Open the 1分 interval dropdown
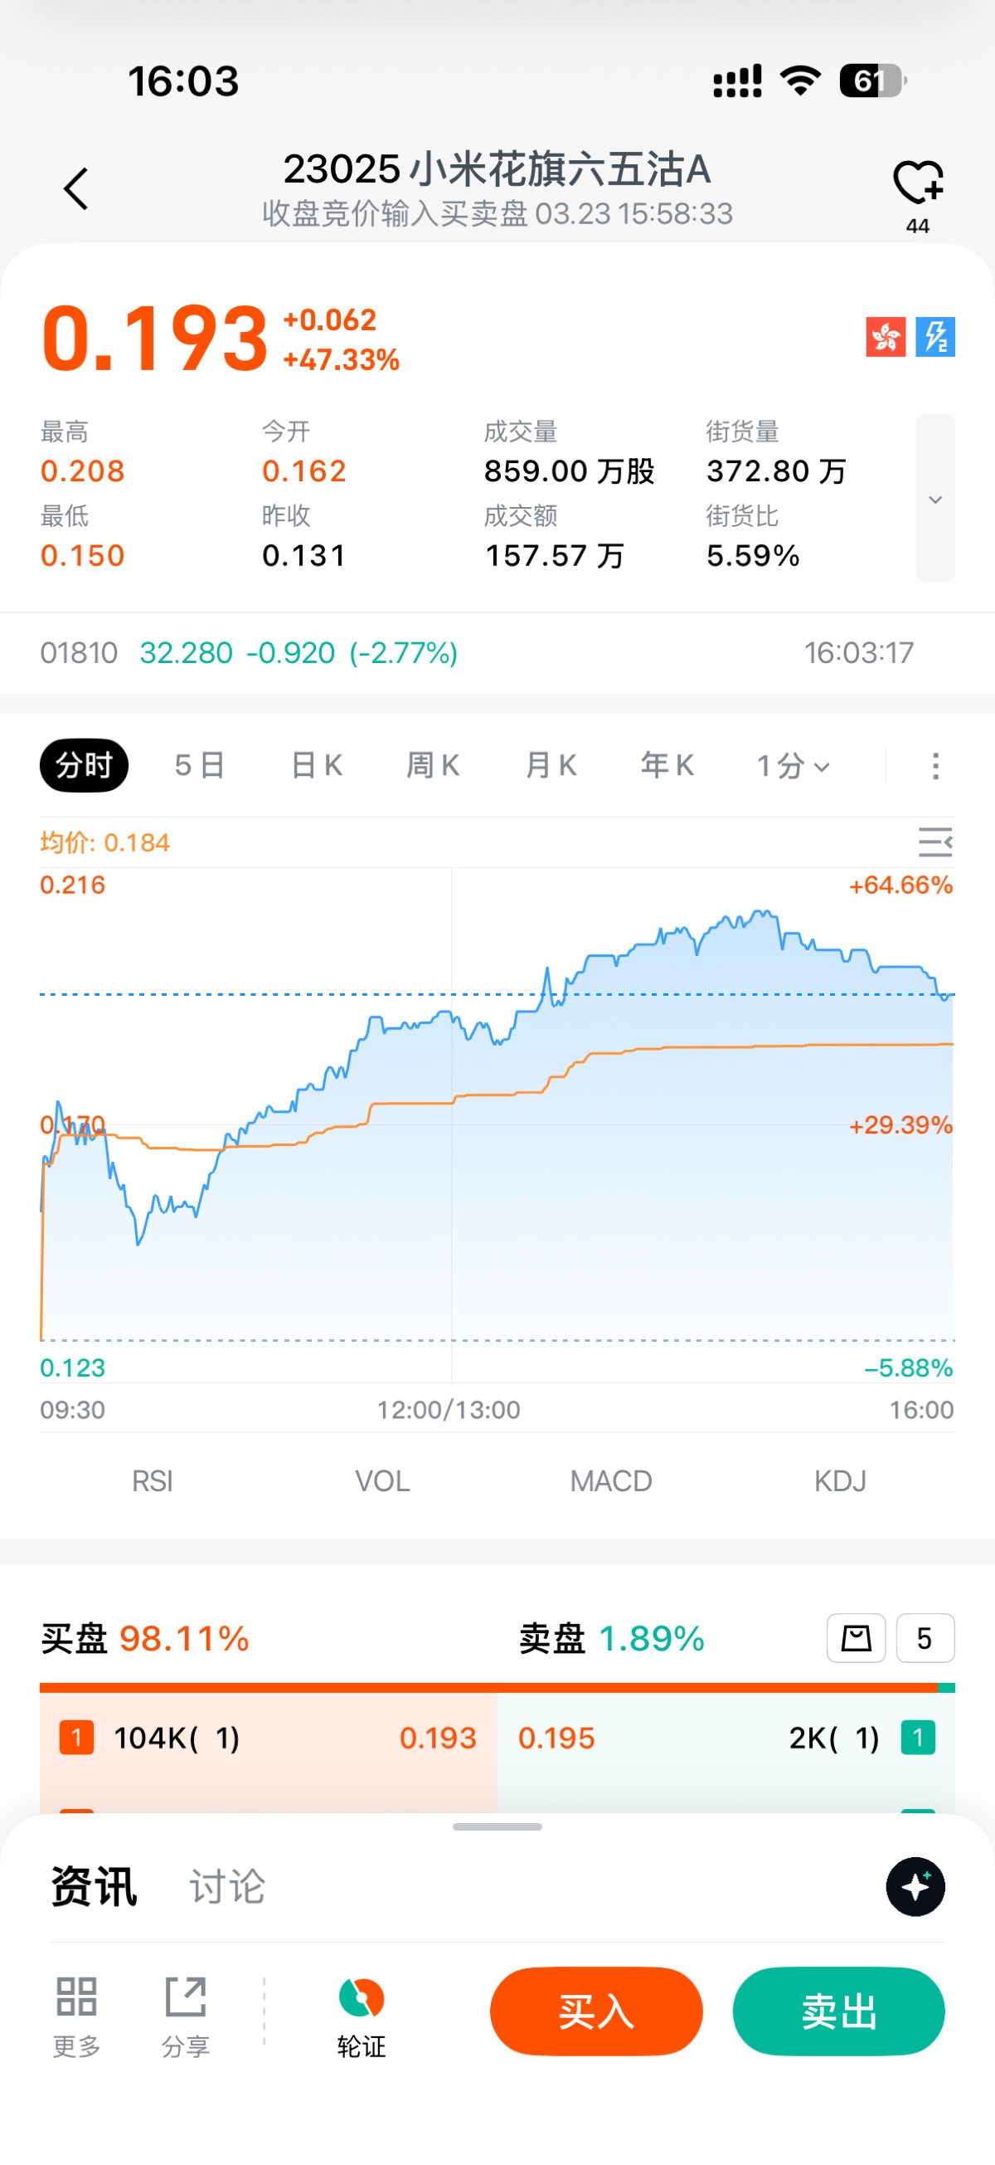 (x=793, y=766)
